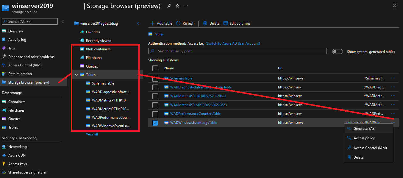The height and width of the screenshot is (178, 403).
Task: Select Storage browser (preview) in sidebar
Action: point(29,82)
